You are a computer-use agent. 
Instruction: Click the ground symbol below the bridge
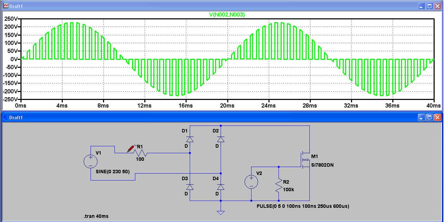pos(221,212)
